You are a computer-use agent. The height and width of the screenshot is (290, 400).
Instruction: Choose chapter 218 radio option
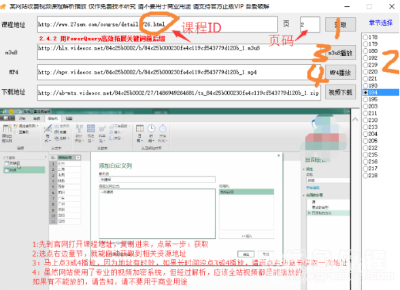click(365, 176)
